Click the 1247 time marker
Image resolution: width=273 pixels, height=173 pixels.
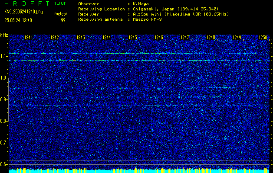pos(185,38)
